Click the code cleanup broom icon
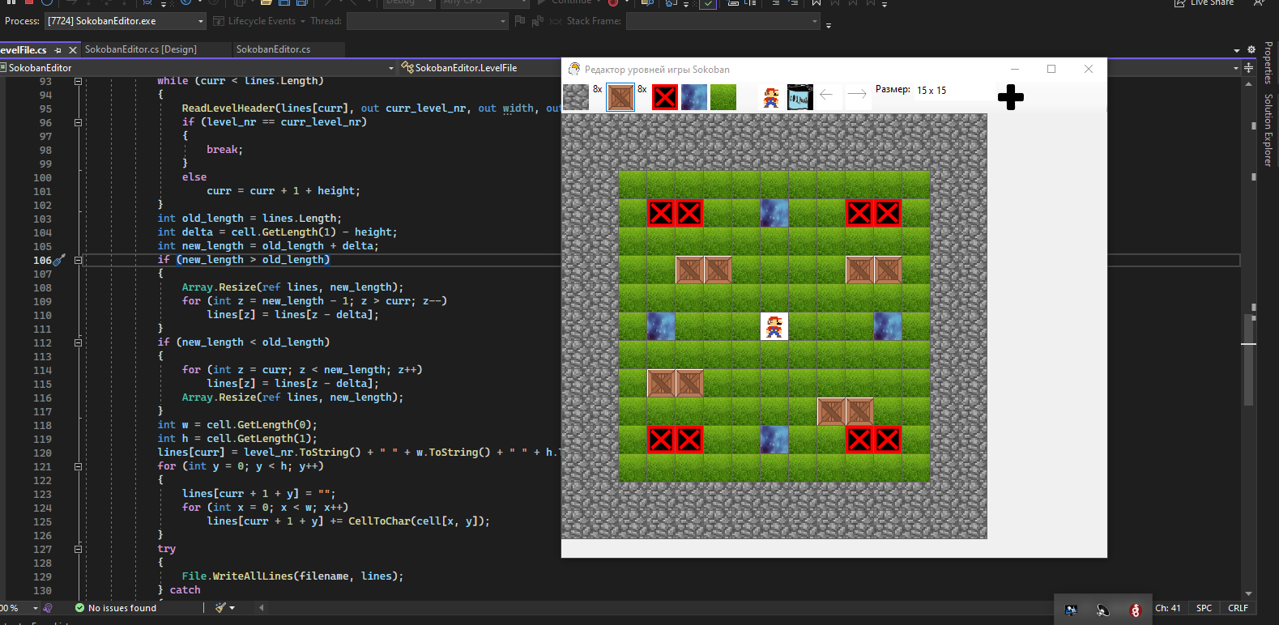 click(x=220, y=608)
